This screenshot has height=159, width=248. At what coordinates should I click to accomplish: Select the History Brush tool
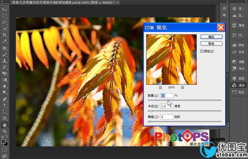[x=5, y=67]
